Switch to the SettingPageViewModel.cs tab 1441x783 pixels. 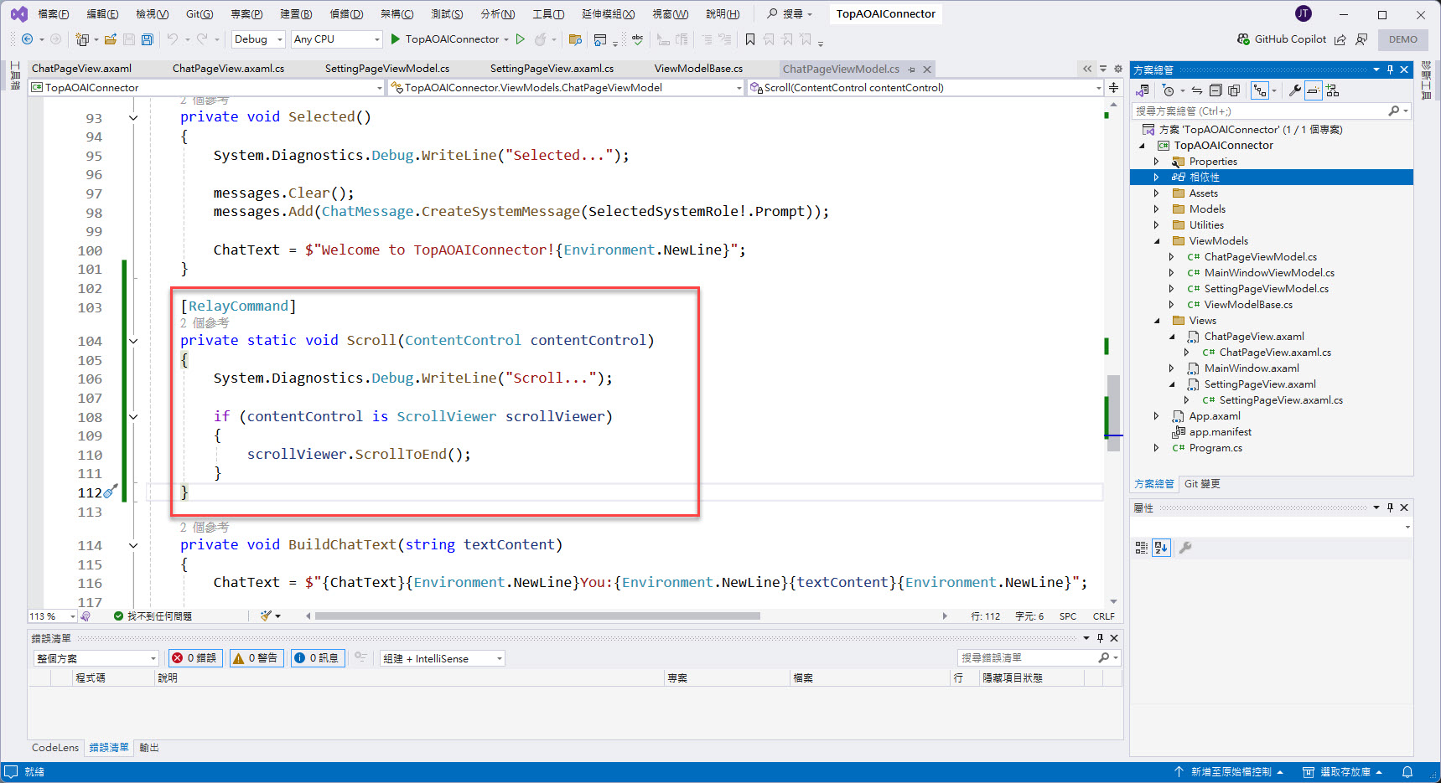387,69
